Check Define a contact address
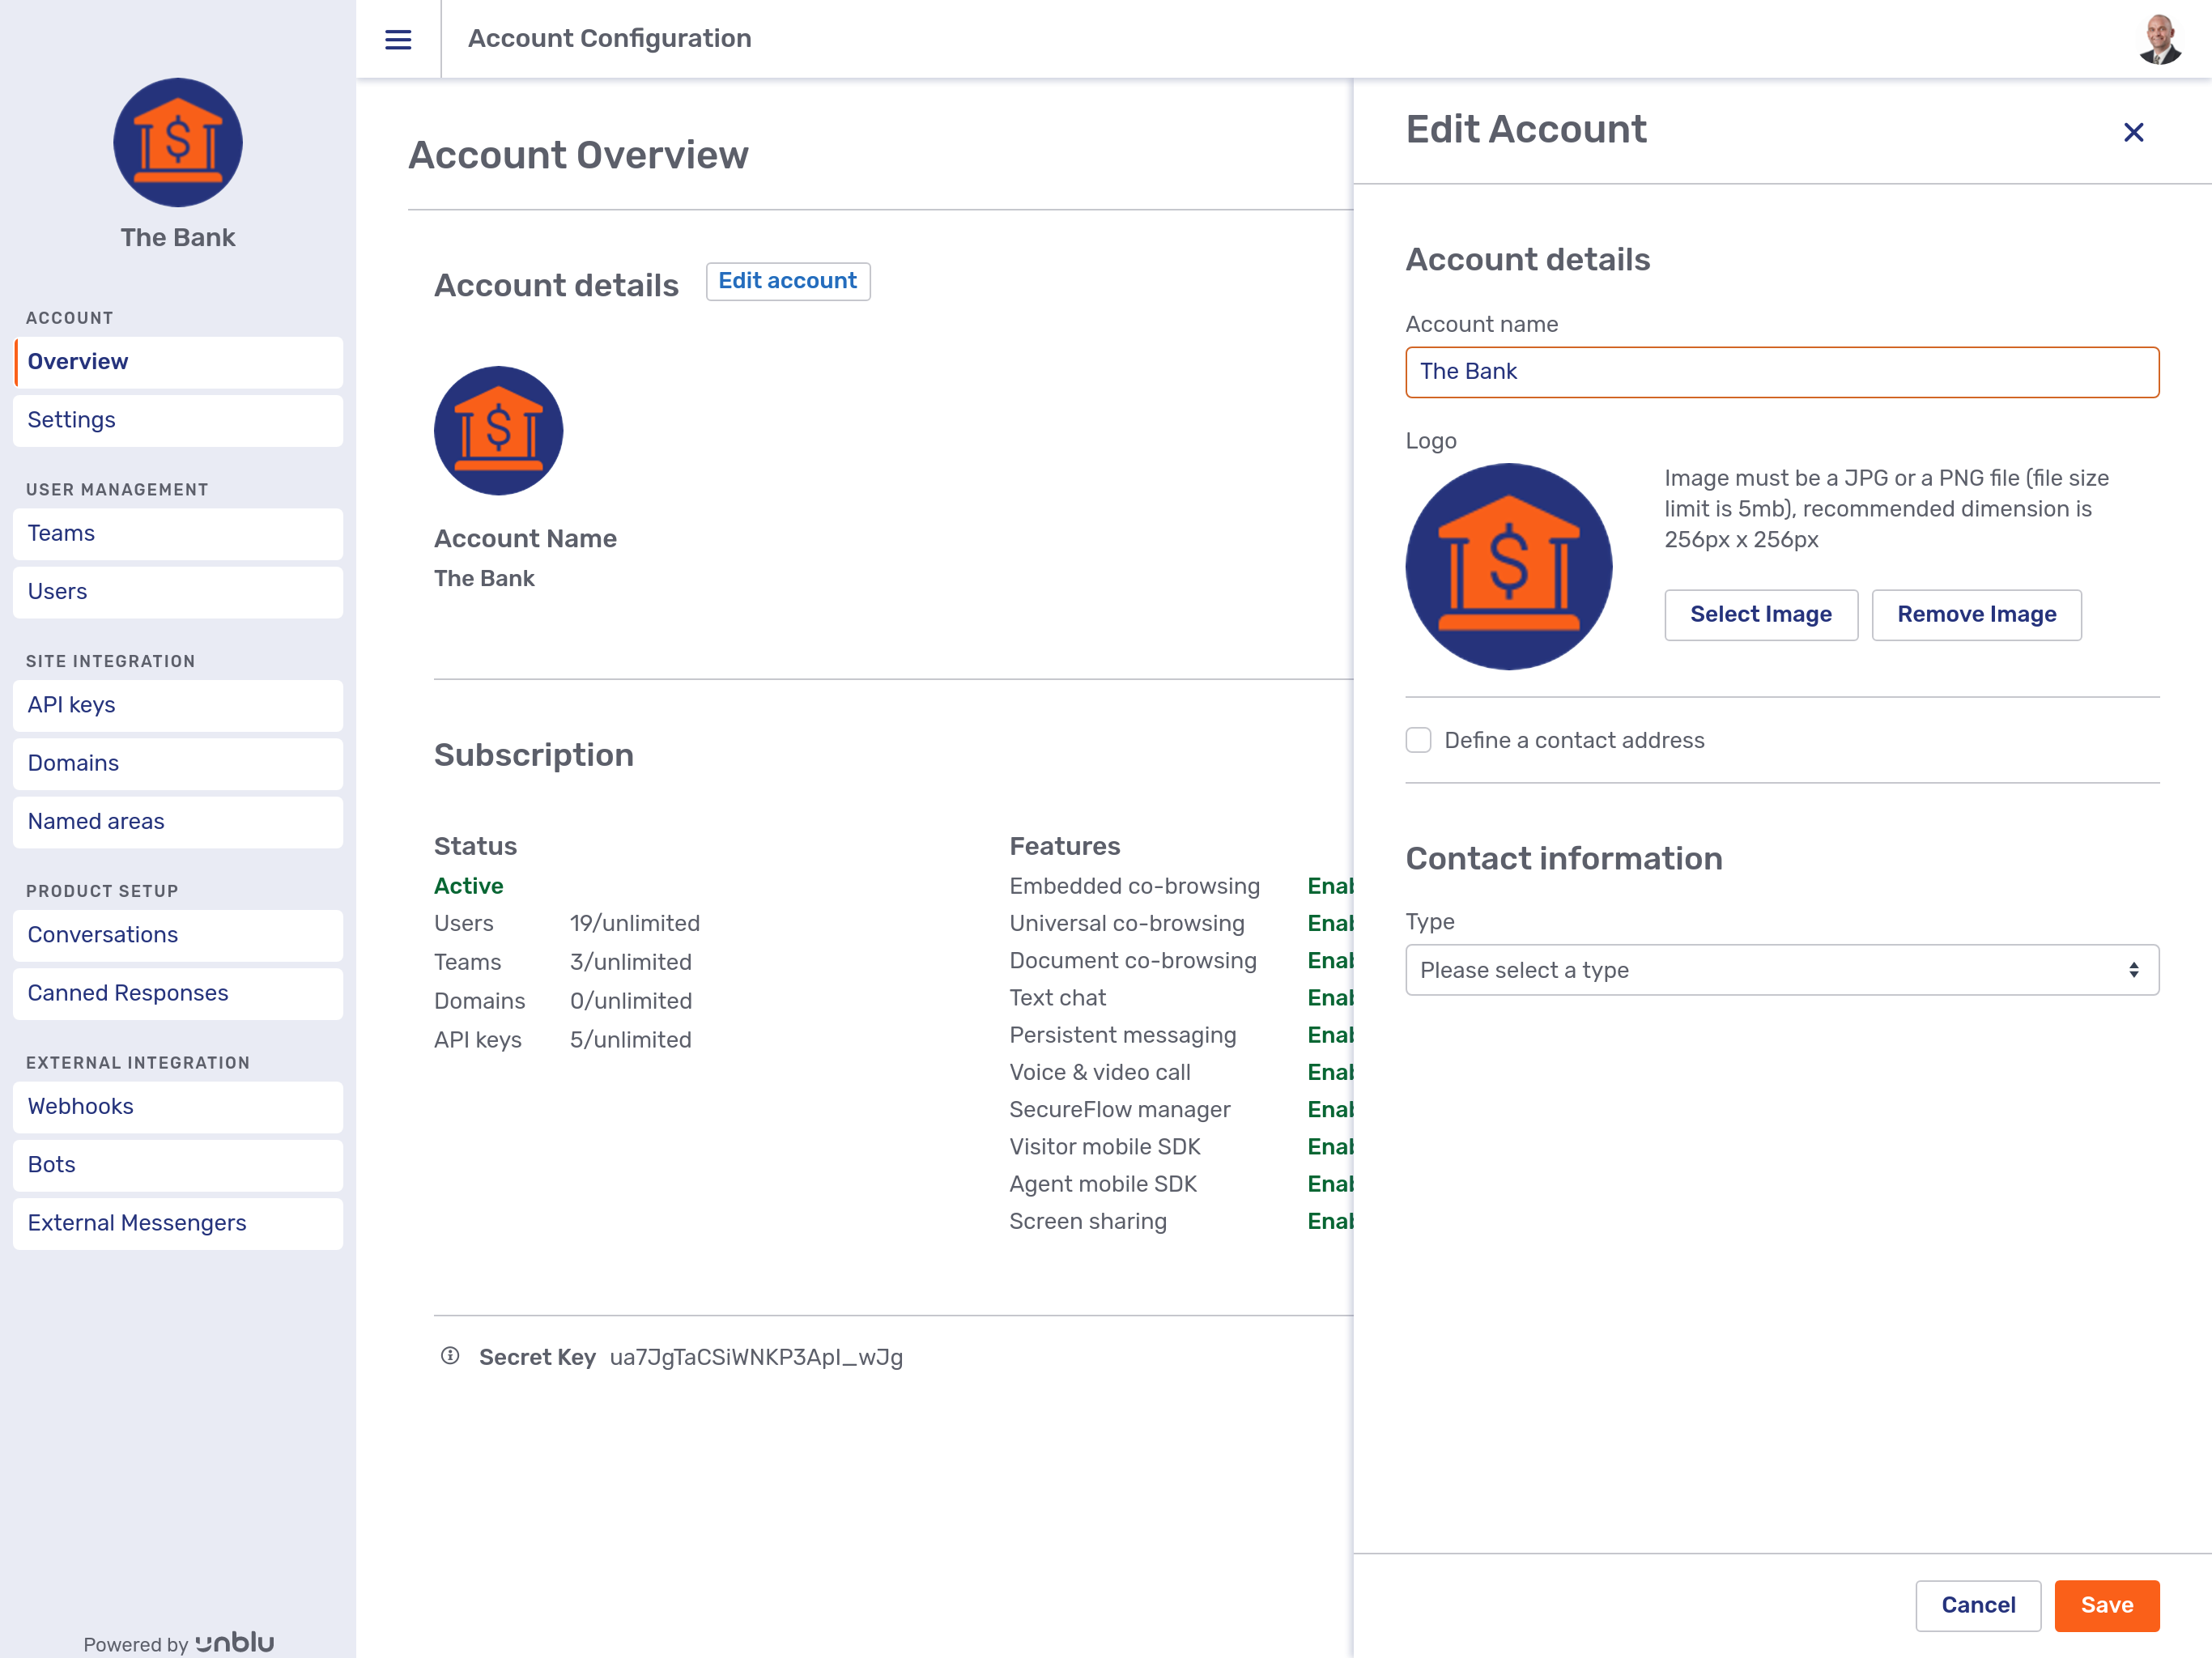This screenshot has height=1658, width=2212. pyautogui.click(x=1418, y=740)
